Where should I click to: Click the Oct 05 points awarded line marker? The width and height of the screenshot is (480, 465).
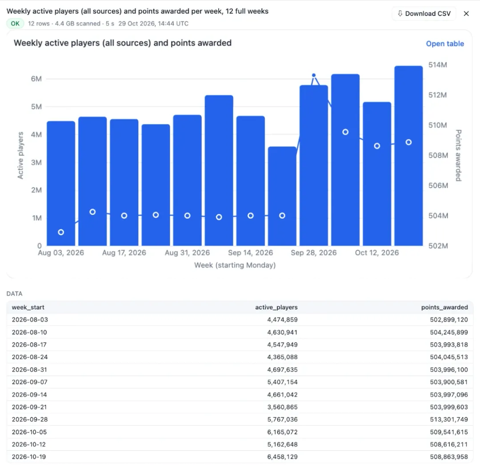pyautogui.click(x=345, y=132)
